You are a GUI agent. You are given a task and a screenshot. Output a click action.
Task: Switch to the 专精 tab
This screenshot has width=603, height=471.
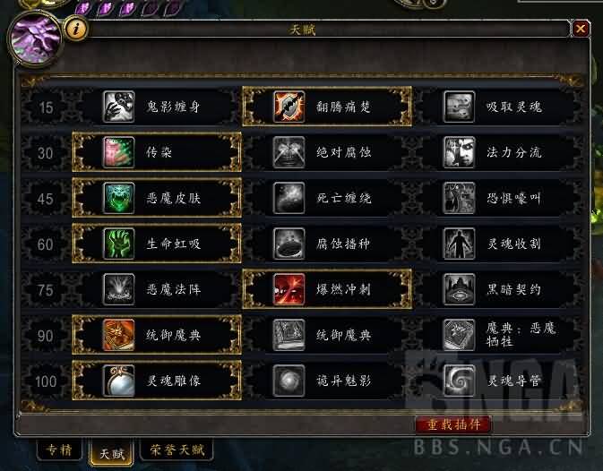pos(59,450)
